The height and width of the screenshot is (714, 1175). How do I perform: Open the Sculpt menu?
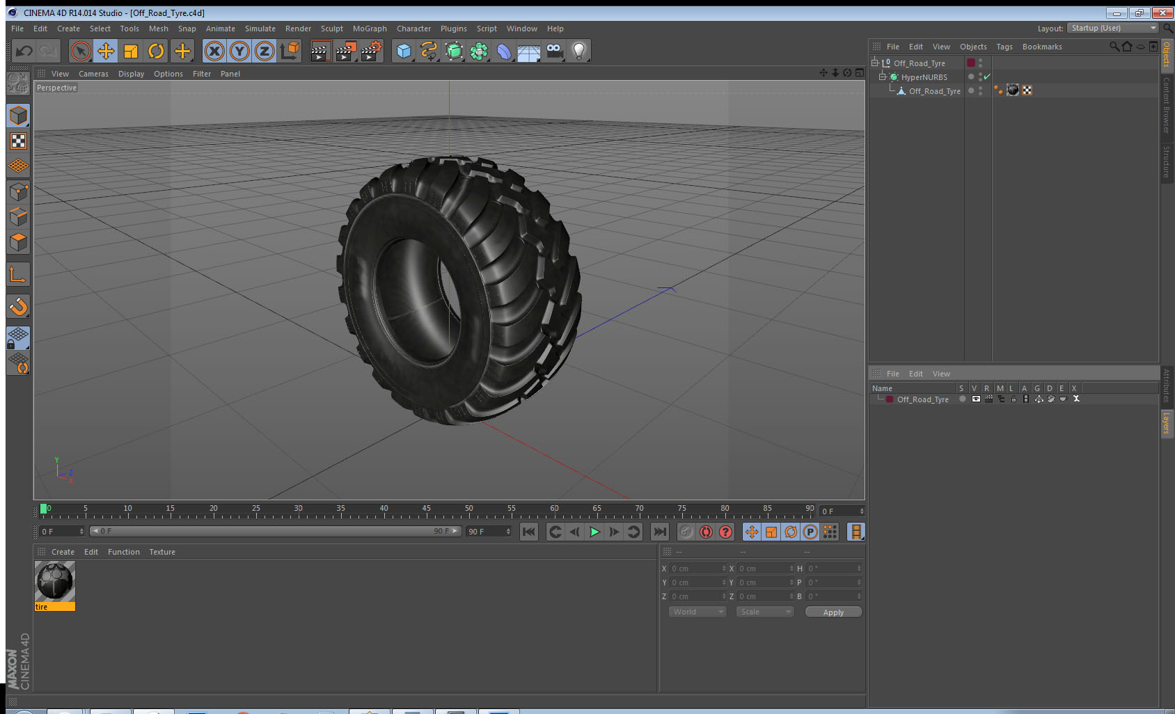click(x=331, y=29)
